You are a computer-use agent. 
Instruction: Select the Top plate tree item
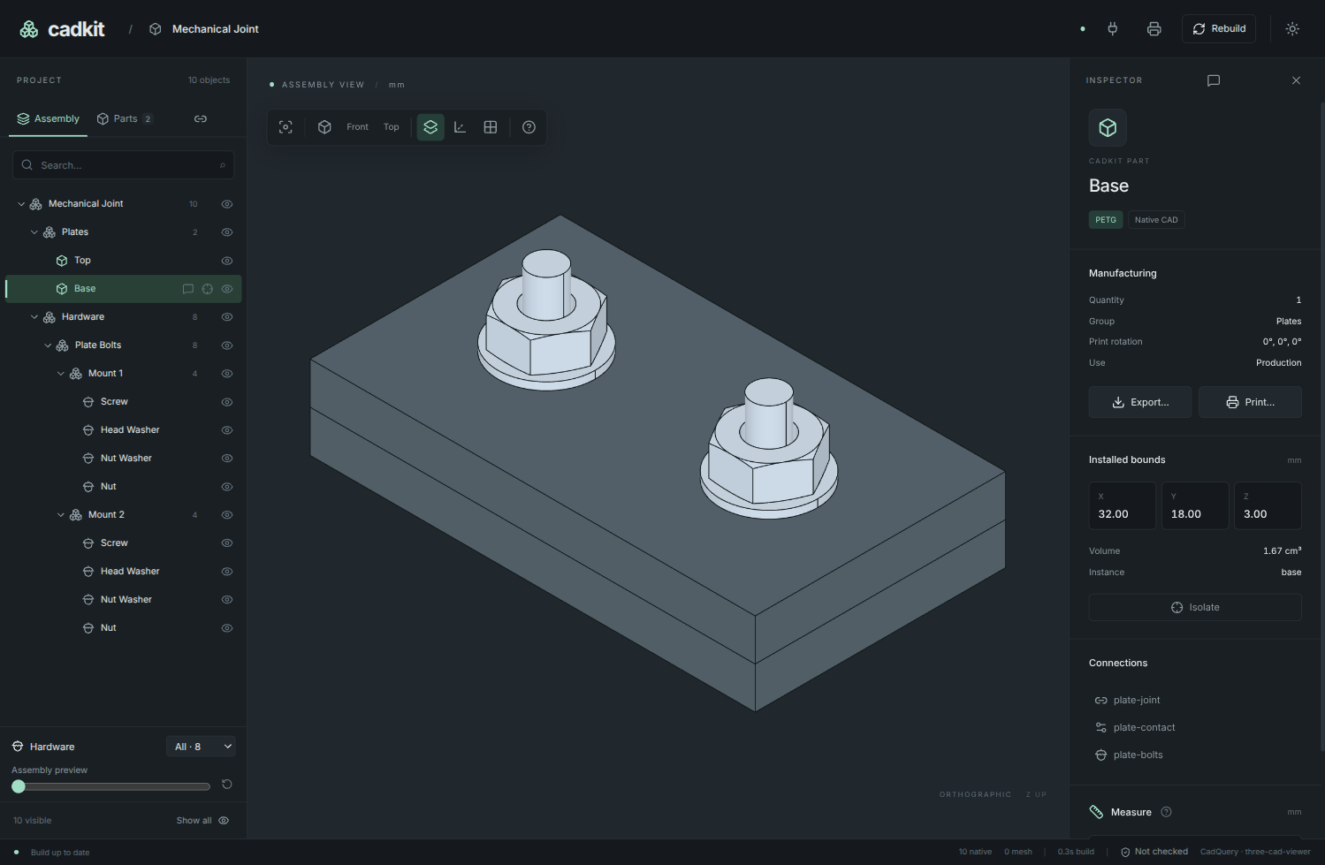(124, 261)
